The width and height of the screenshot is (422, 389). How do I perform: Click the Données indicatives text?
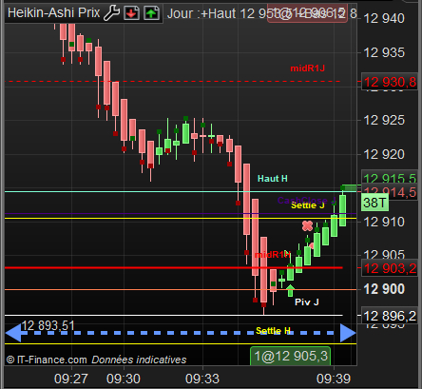point(139,360)
